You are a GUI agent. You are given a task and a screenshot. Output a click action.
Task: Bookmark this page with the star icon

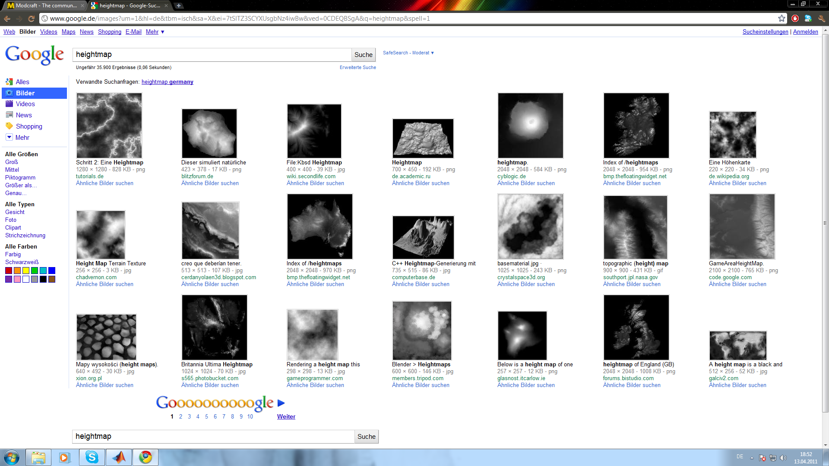782,19
